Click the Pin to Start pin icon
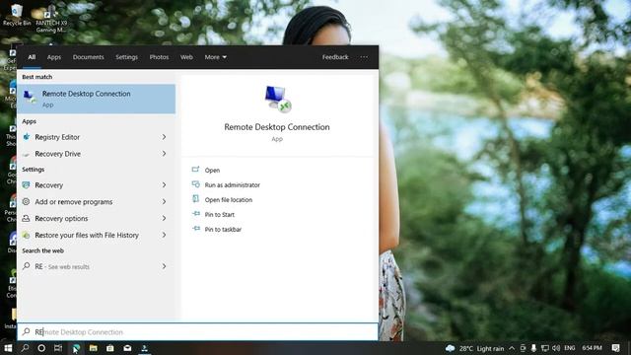Screen dimensions: 631x355 point(196,214)
